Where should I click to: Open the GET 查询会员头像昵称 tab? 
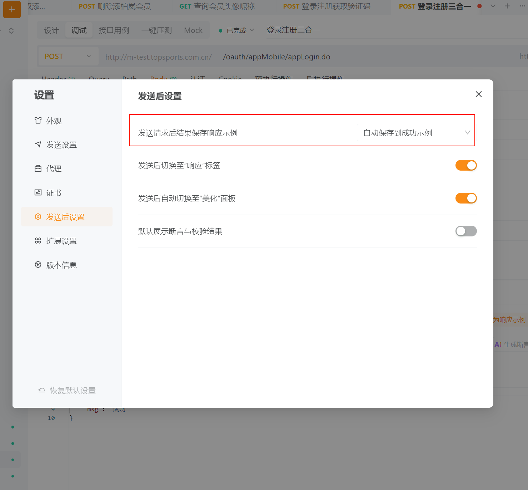pyautogui.click(x=217, y=6)
